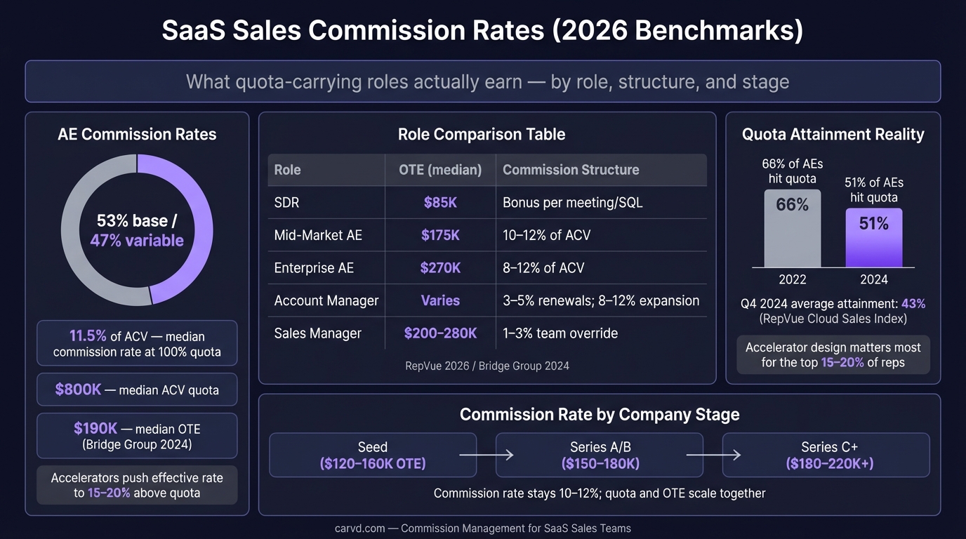This screenshot has height=539, width=966.
Task: Select the Account Manager row label
Action: 326,300
